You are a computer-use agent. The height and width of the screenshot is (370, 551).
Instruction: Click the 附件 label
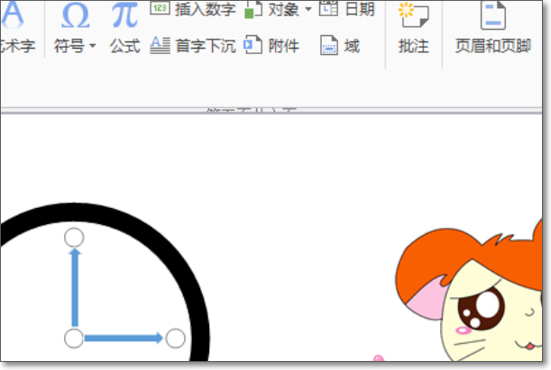click(x=283, y=46)
